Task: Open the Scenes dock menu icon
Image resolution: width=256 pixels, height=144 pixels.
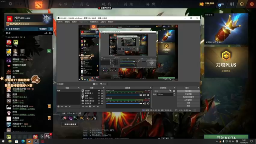Action: click(79, 88)
